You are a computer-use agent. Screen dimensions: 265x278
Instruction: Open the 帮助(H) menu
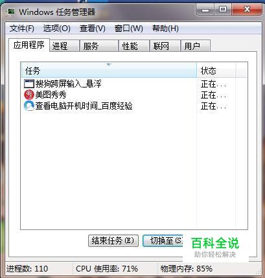[x=165, y=29]
